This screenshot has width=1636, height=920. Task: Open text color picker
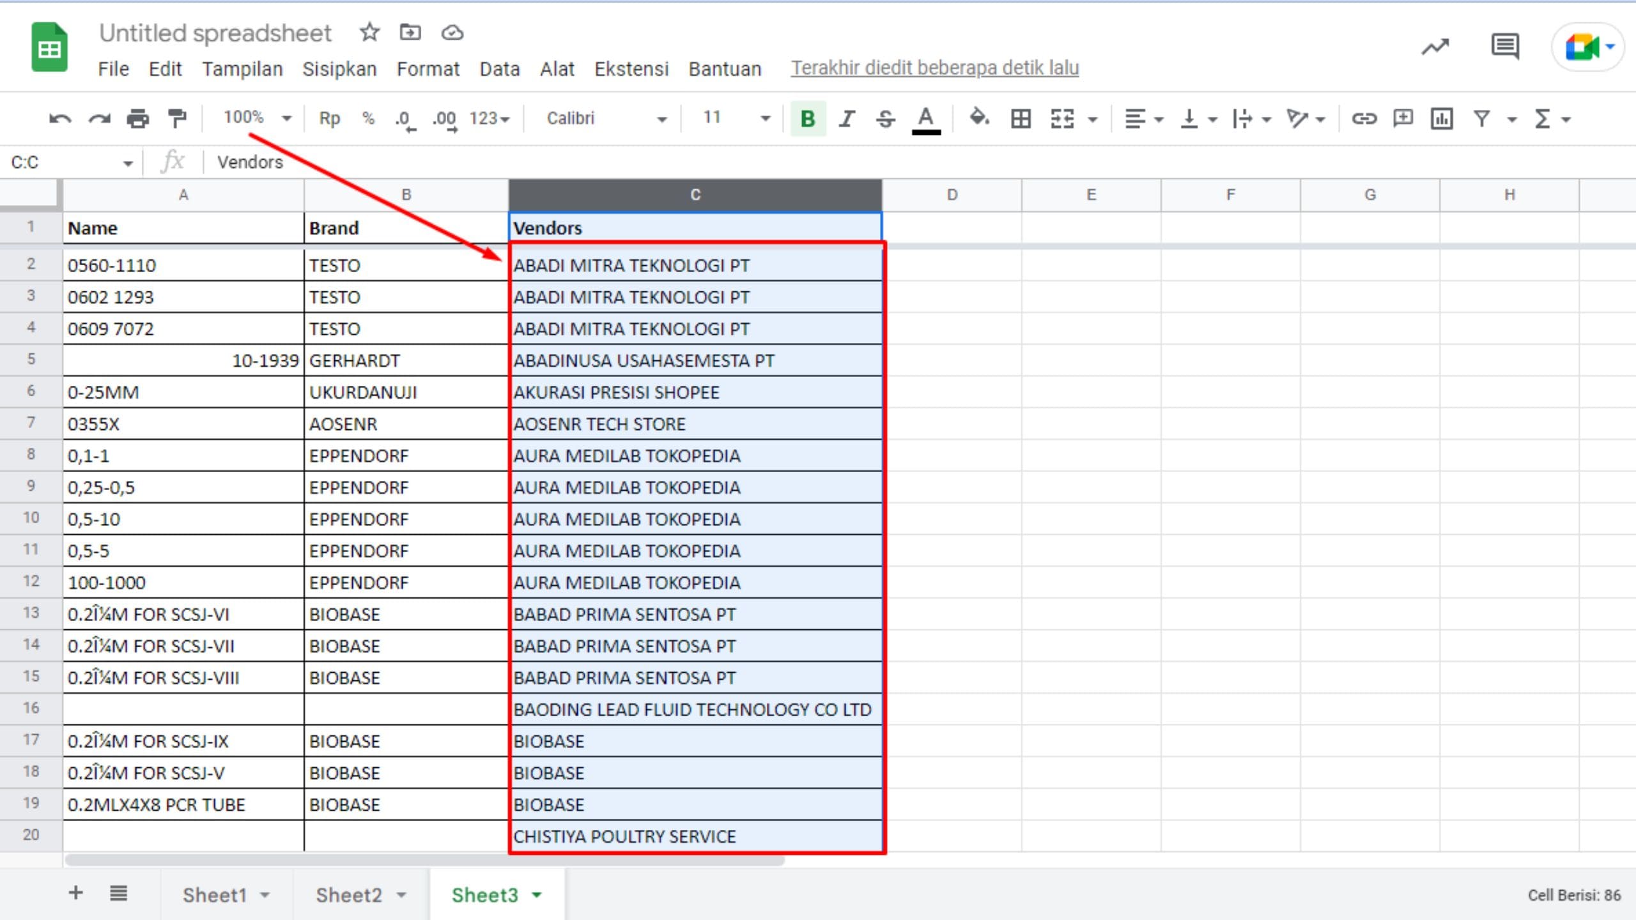click(925, 120)
